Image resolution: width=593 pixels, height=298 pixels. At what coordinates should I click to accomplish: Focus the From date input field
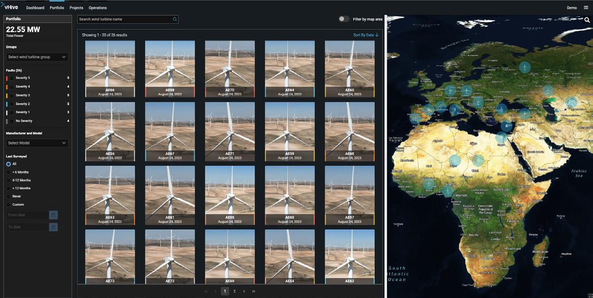(x=27, y=215)
